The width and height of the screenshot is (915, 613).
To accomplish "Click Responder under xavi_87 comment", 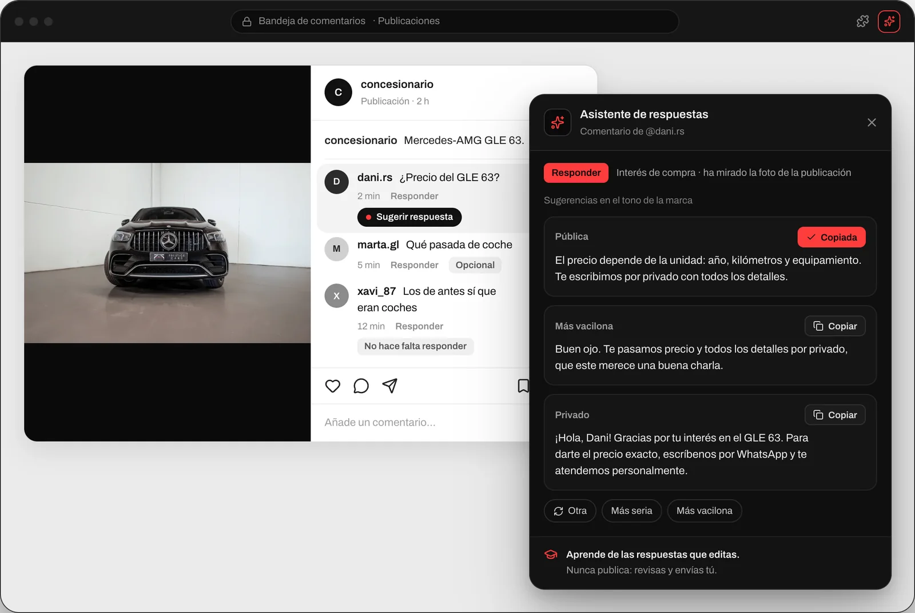I will tap(419, 326).
